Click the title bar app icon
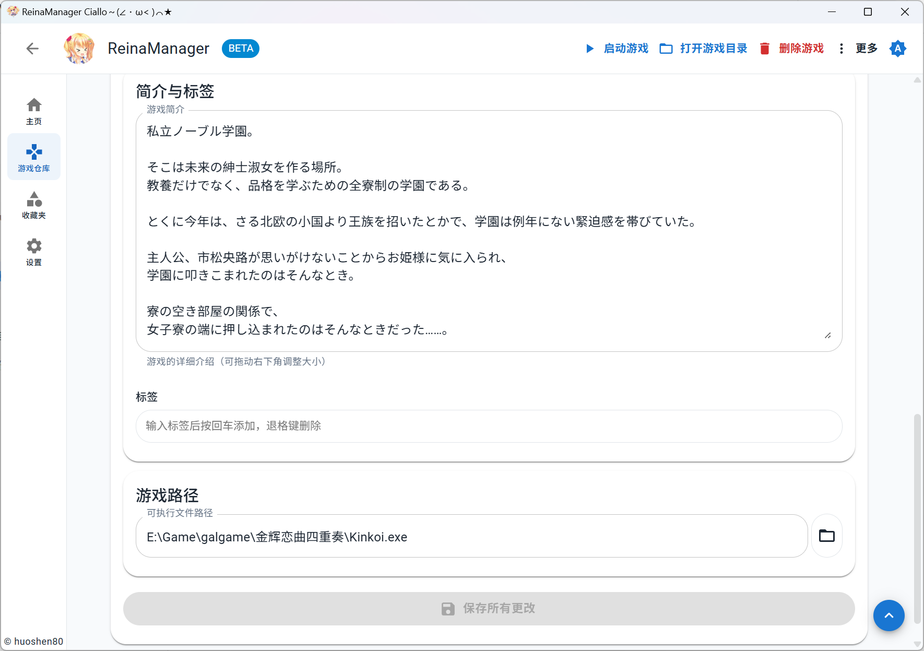 [13, 11]
